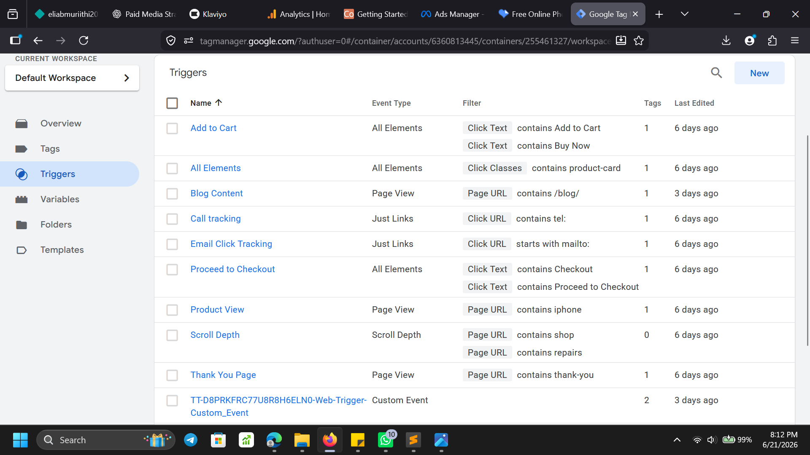Screen dimensions: 810x455
Task: Reload the current page
Action: 84,40
